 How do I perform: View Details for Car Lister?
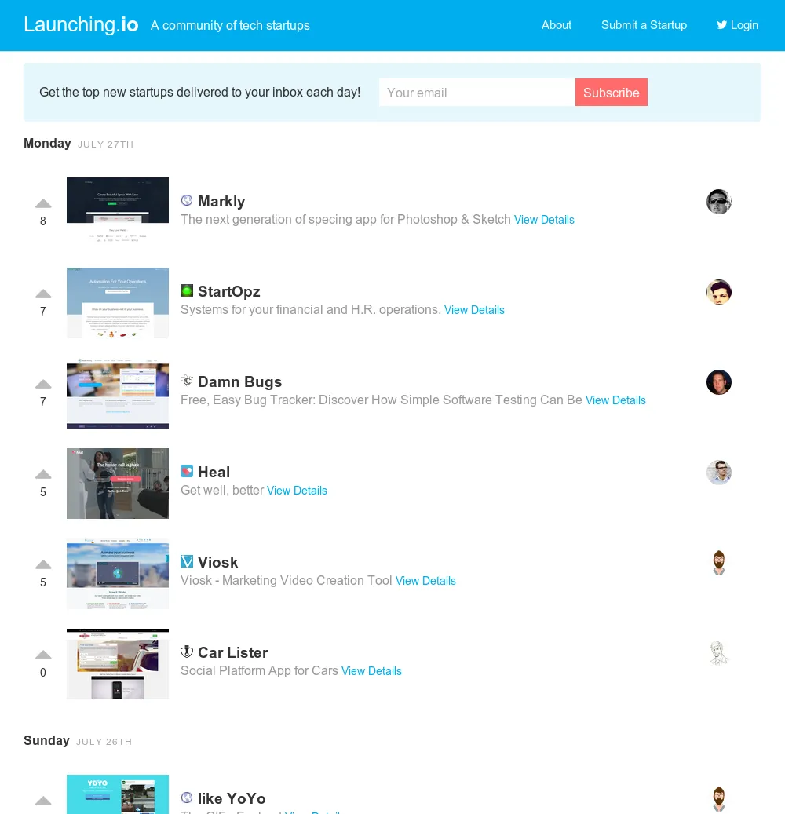tap(372, 672)
